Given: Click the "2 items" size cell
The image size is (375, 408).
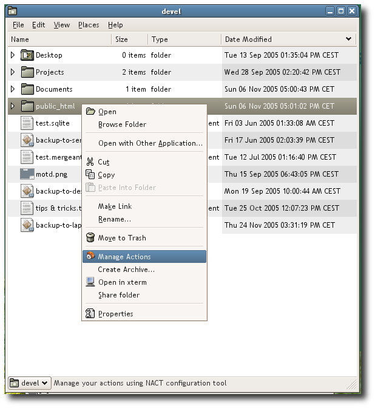Looking at the screenshot, I should pos(134,72).
